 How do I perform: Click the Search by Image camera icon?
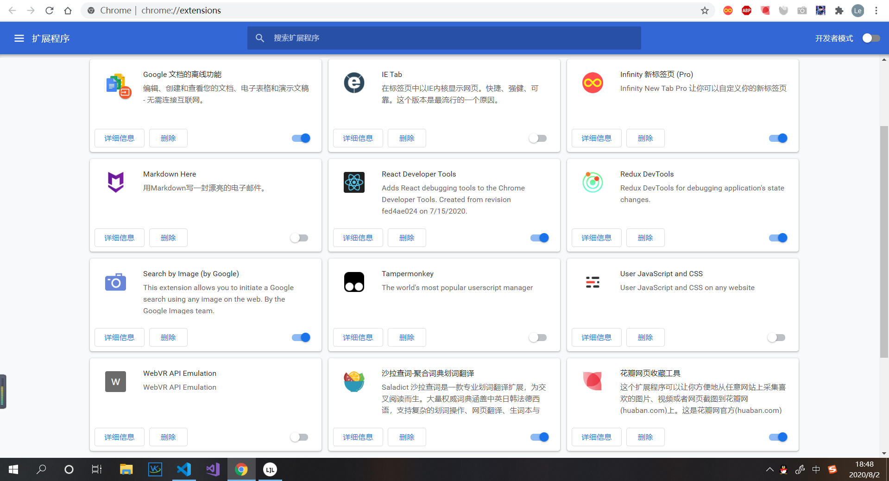click(115, 282)
